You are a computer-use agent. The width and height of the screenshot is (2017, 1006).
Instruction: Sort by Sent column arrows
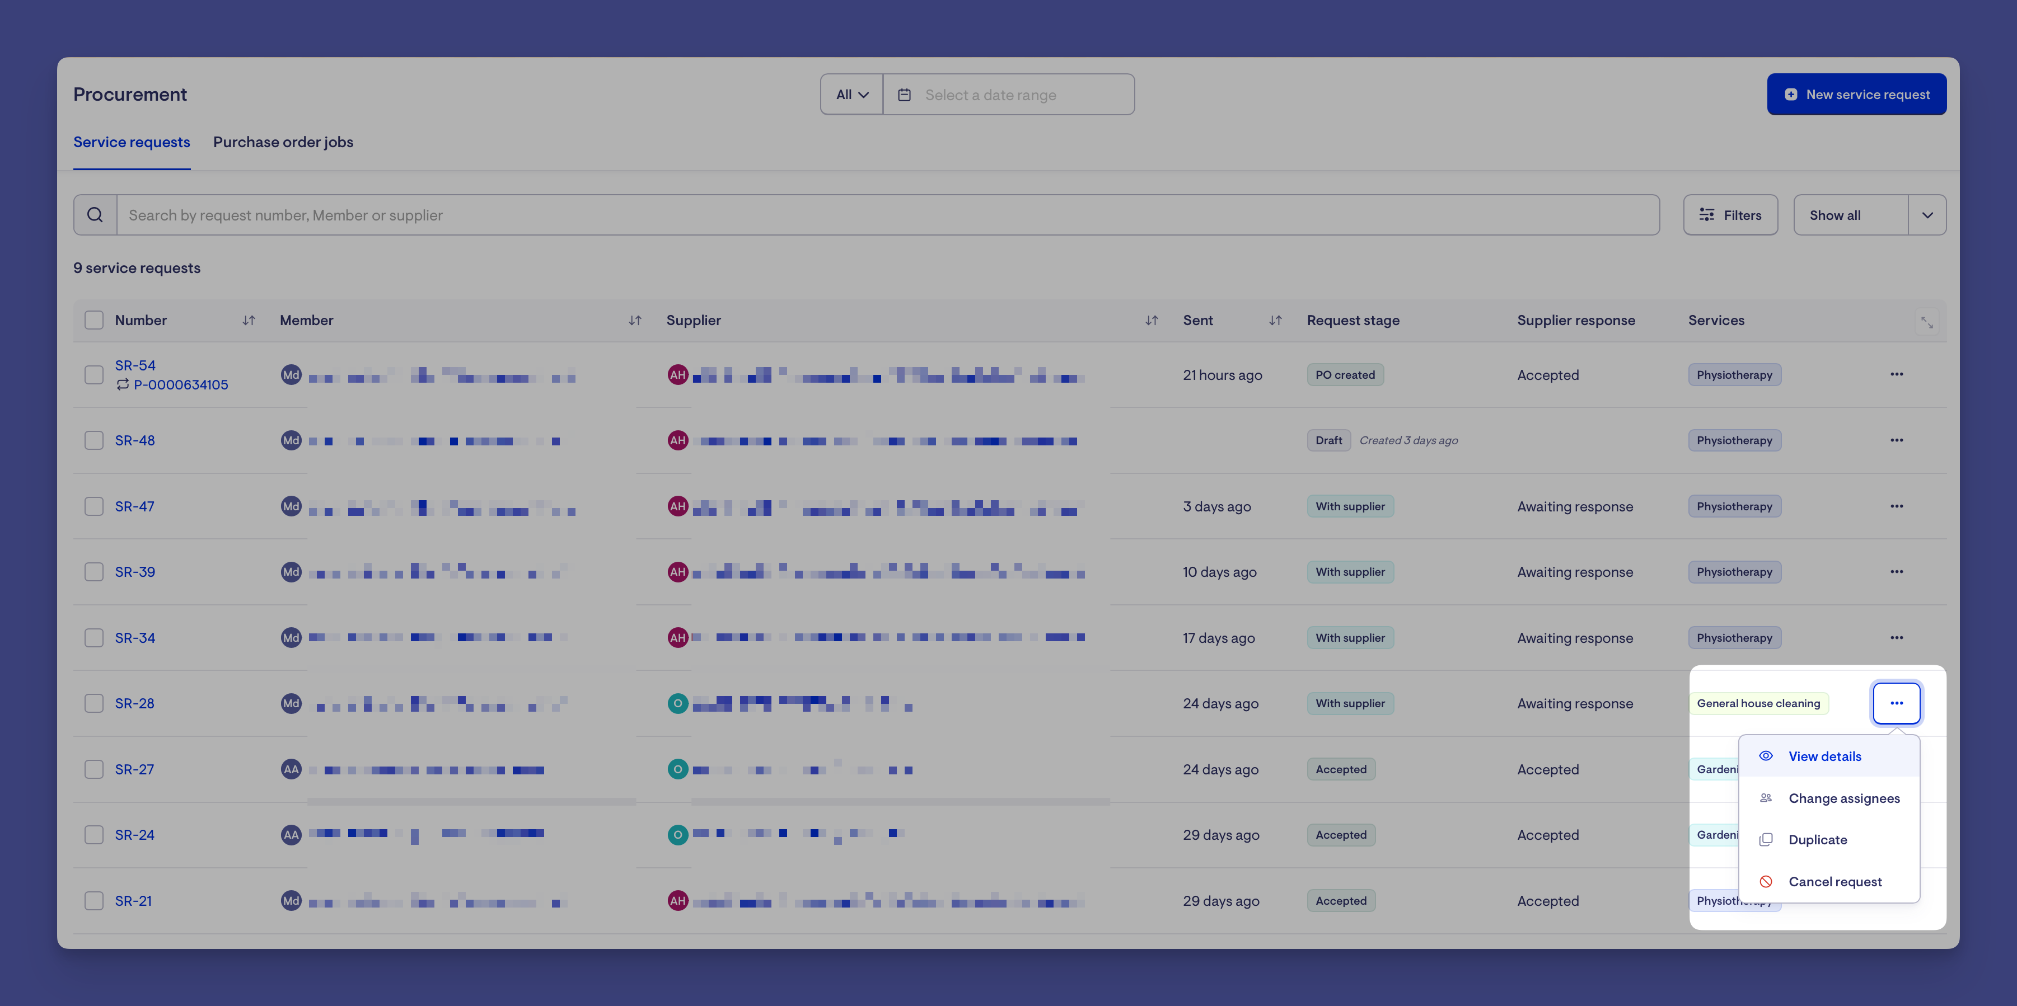coord(1275,320)
